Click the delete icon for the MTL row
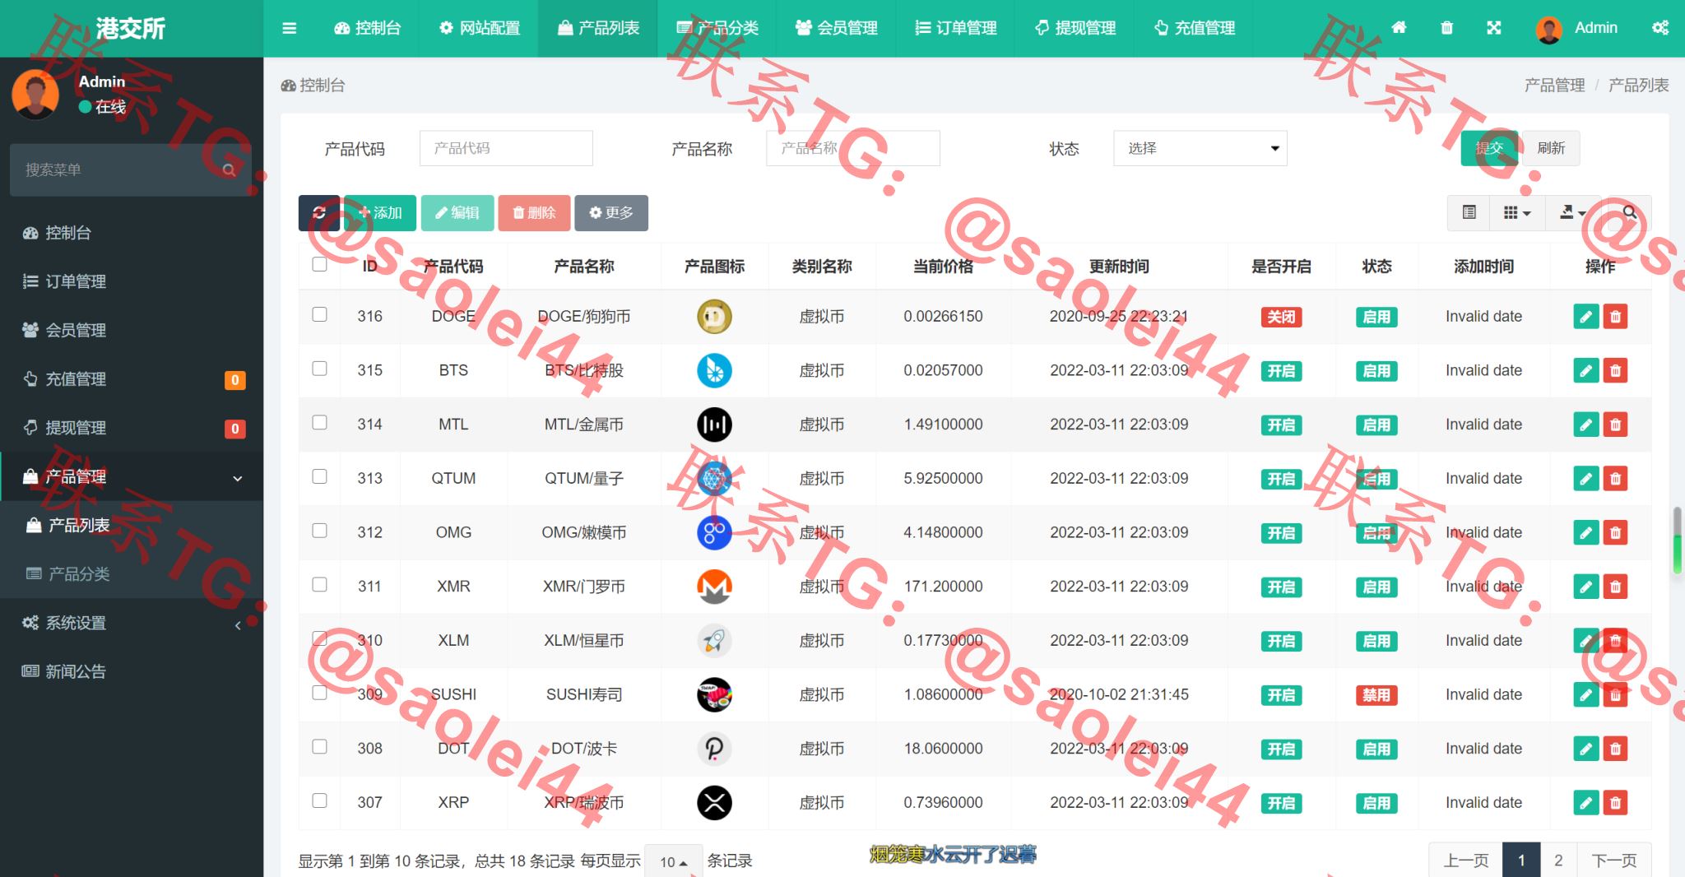Screen dimensions: 1685x877 [1615, 425]
